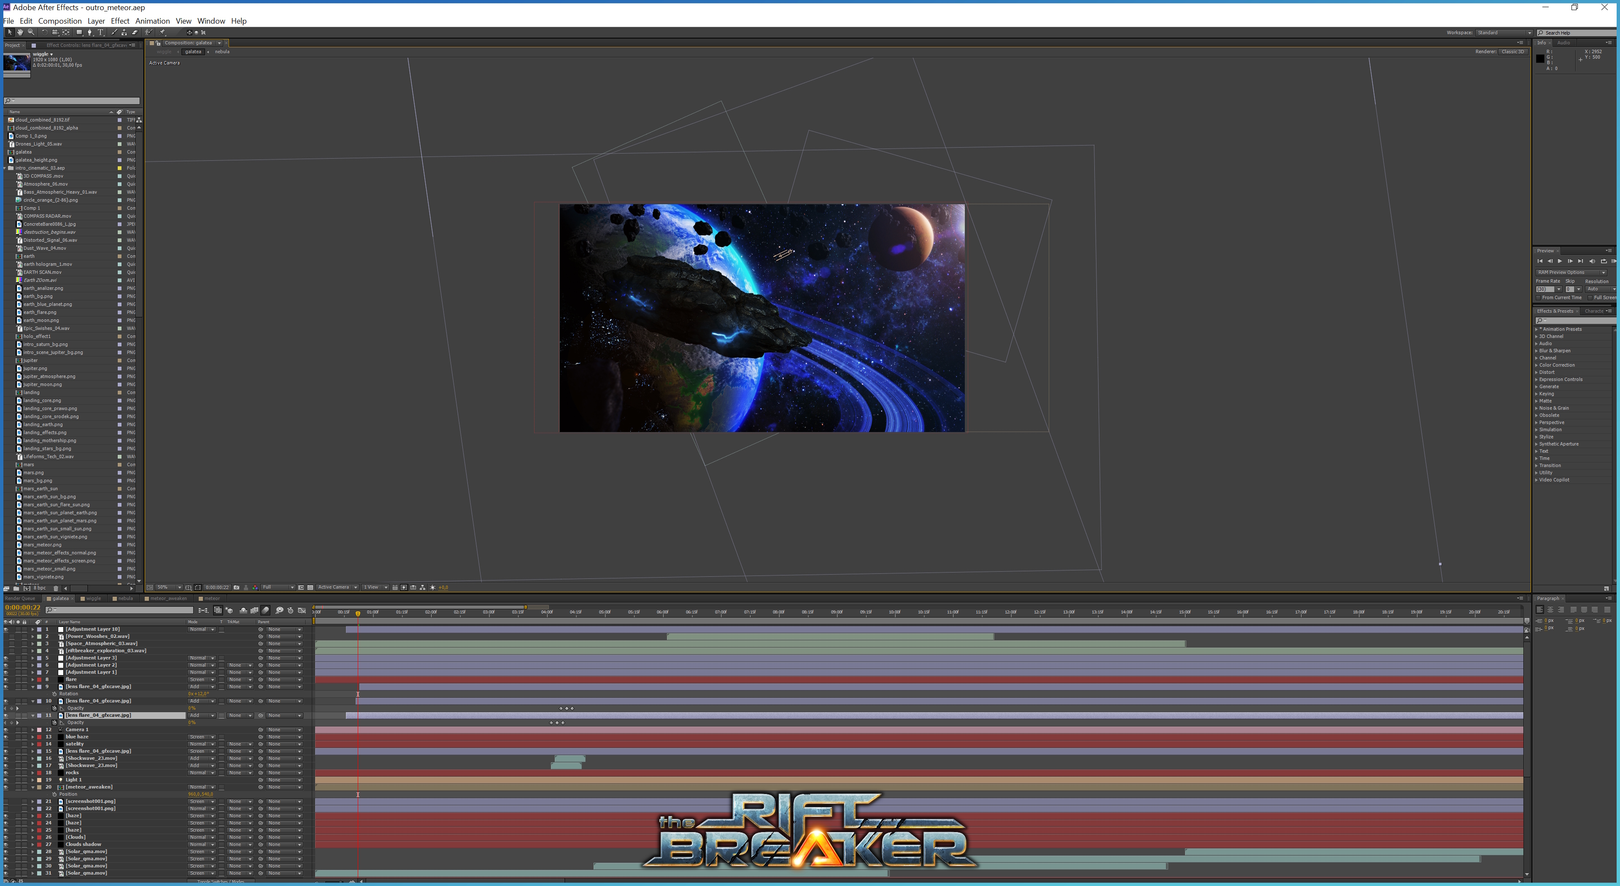Viewport: 1620px width, 886px height.
Task: Expand the flare layer properties
Action: pyautogui.click(x=33, y=680)
